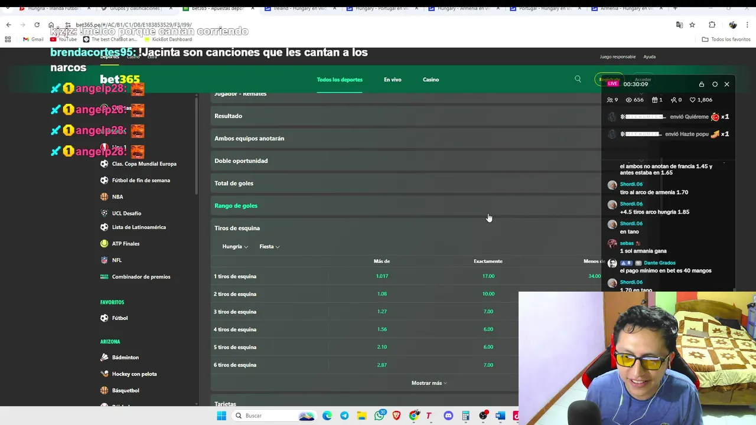Image resolution: width=756 pixels, height=425 pixels.
Task: Open browser extensions puzzle icon
Action: 712,25
